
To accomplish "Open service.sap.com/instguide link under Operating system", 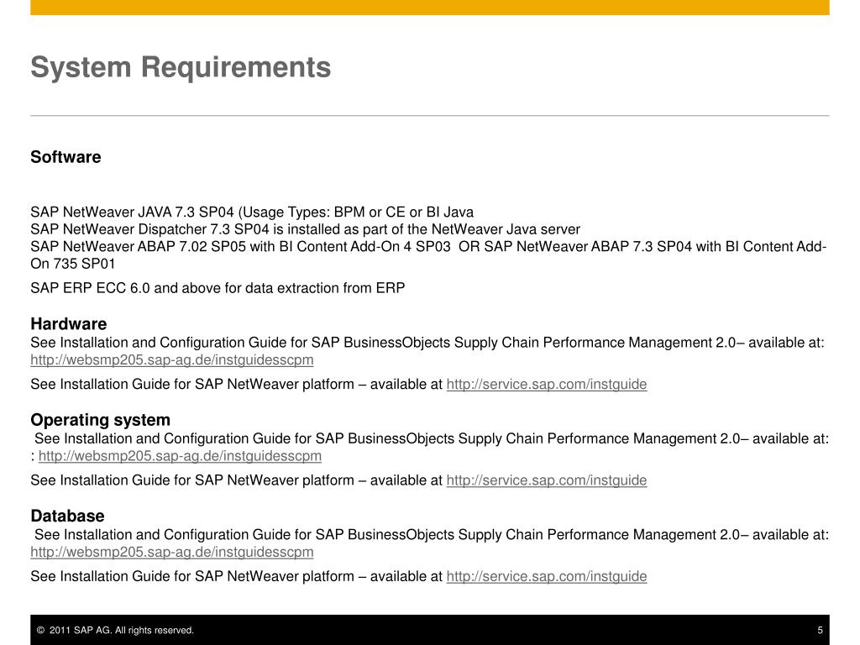I will (x=546, y=480).
